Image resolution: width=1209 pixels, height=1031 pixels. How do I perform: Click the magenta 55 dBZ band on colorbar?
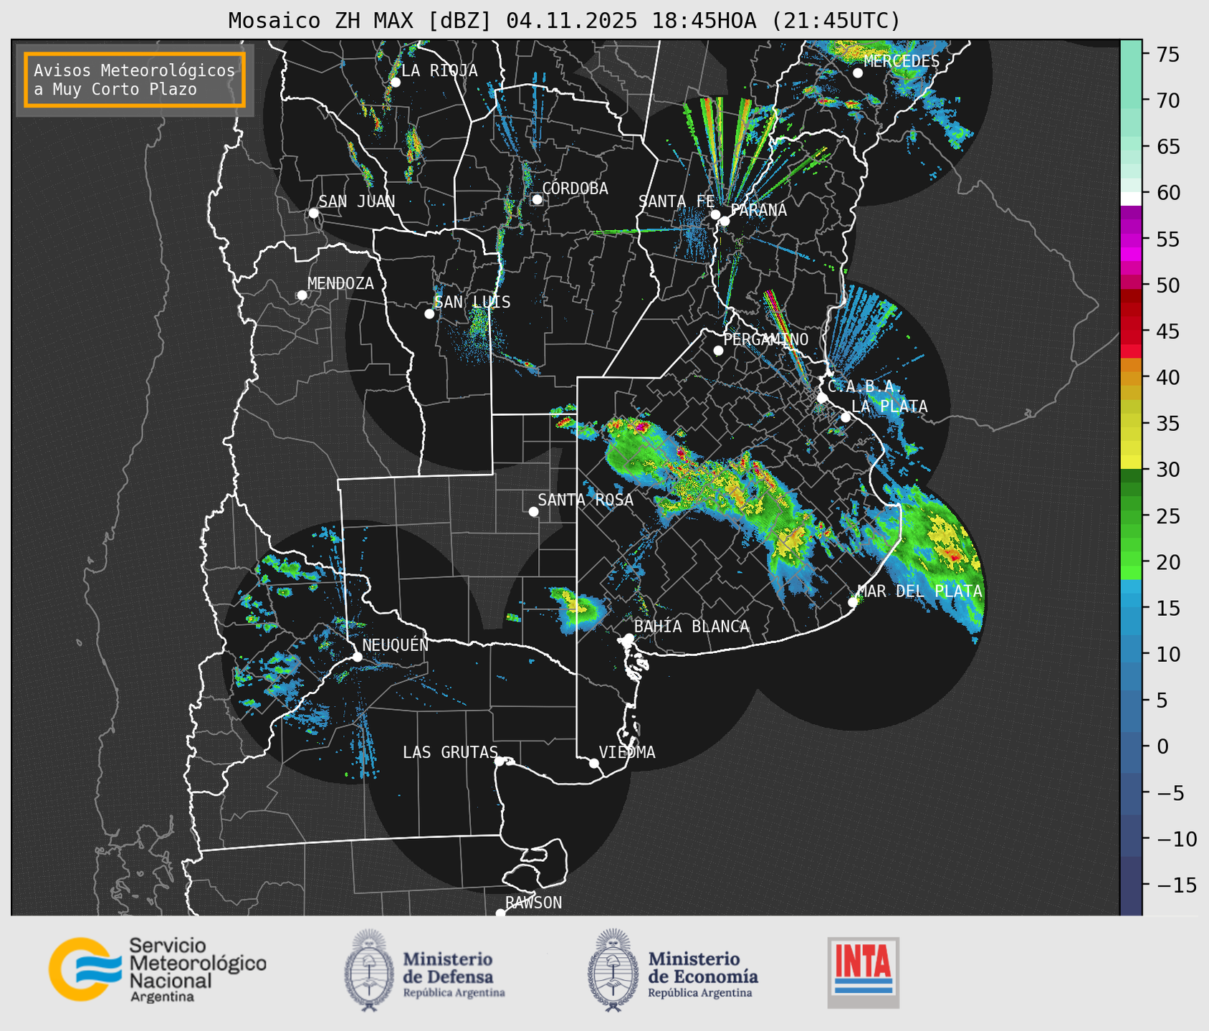(x=1131, y=240)
